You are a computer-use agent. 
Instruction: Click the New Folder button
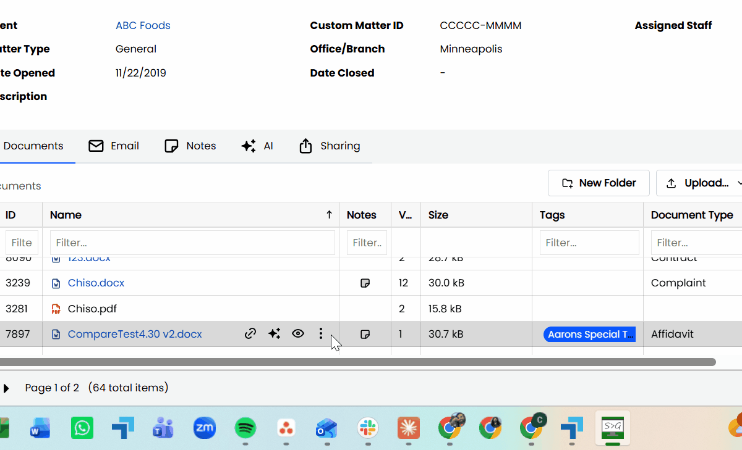(599, 183)
